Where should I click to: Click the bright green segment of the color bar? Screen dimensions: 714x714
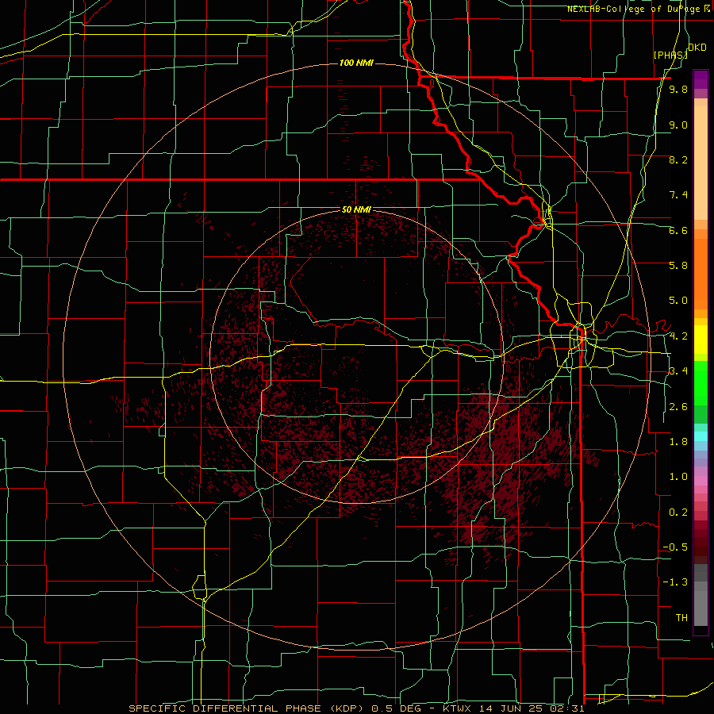pyautogui.click(x=701, y=383)
